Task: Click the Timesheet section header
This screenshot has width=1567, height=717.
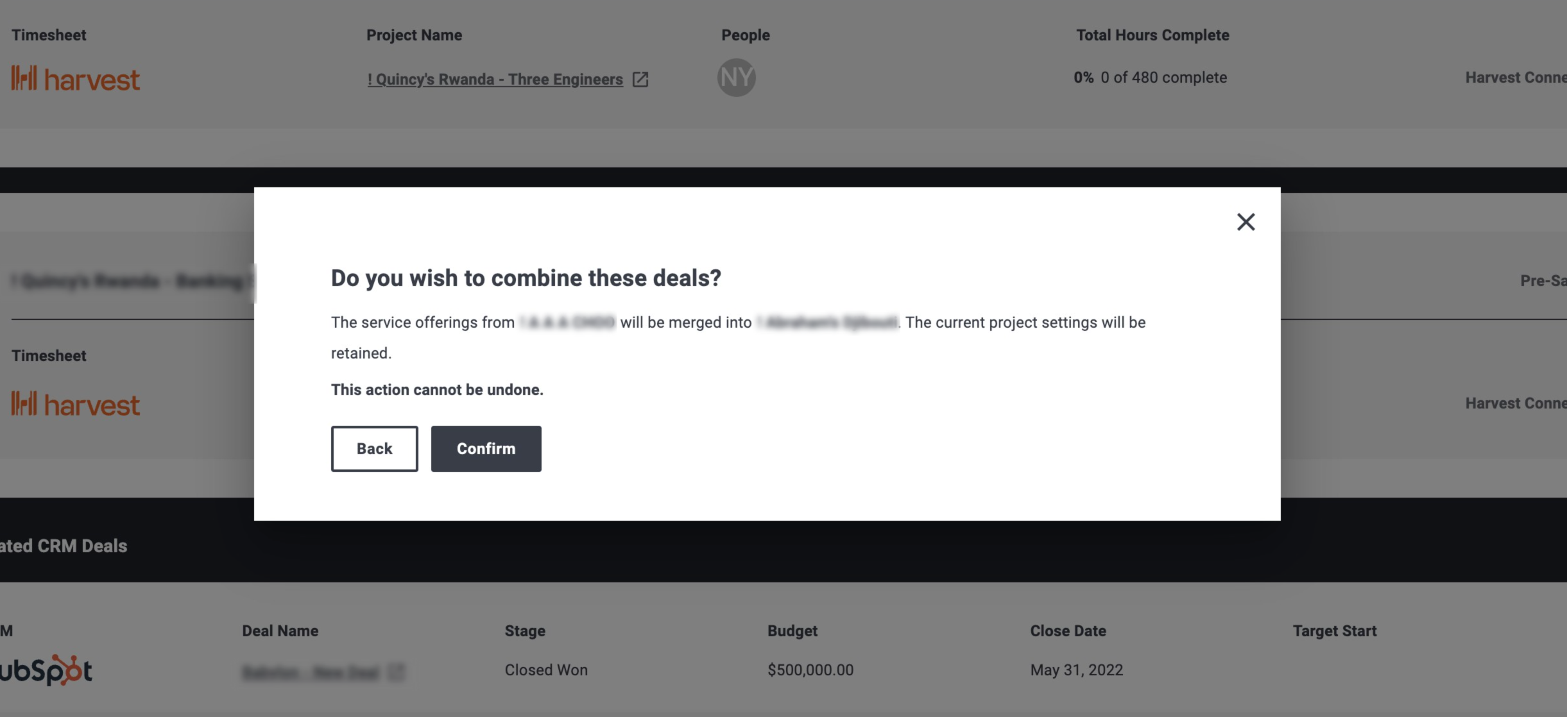Action: [x=49, y=35]
